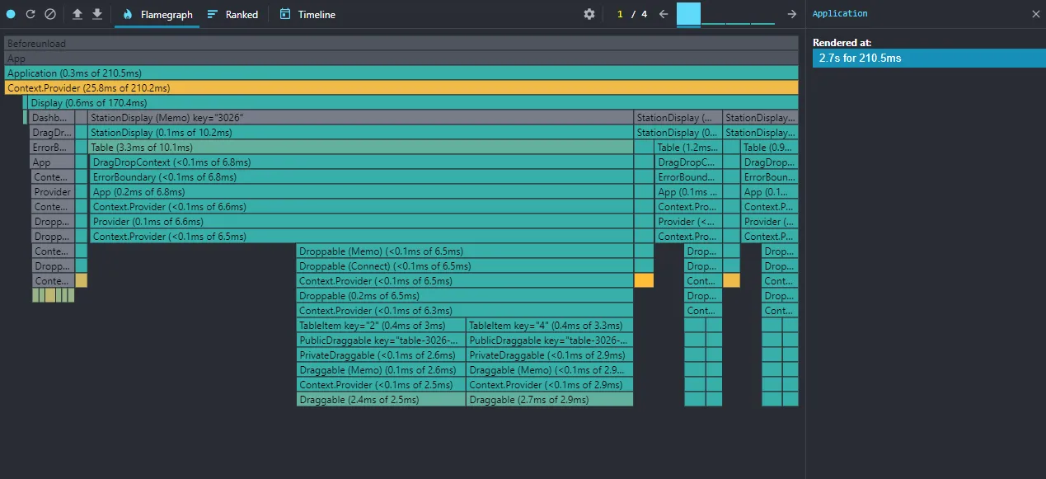Click the first commit bar in the selector
Viewport: 1046px width, 479px height.
pos(688,14)
